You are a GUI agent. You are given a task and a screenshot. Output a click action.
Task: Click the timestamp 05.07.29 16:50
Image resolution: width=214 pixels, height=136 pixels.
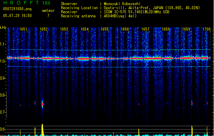(x=17, y=16)
